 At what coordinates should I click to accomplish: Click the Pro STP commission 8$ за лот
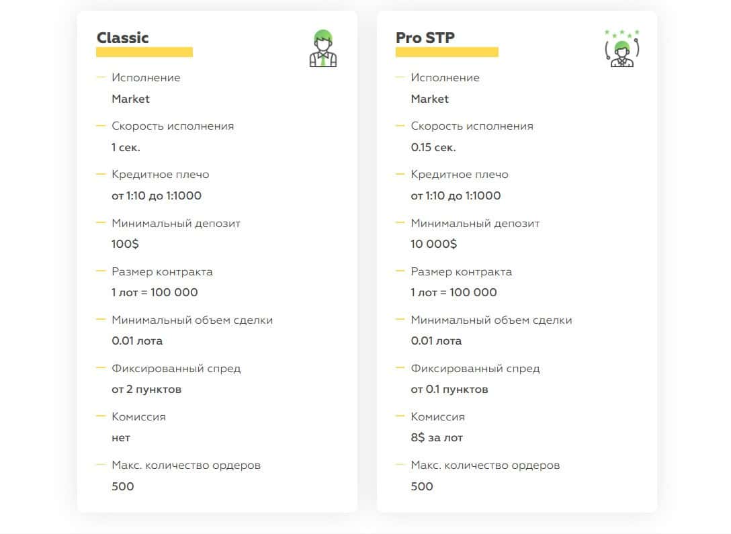(437, 437)
